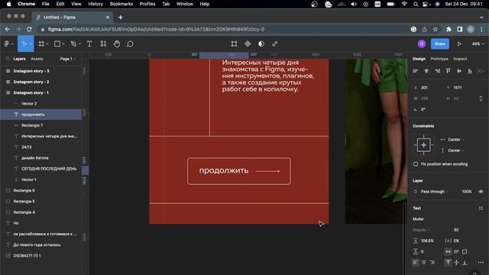
Task: Click the Muller font family field
Action: click(x=418, y=219)
